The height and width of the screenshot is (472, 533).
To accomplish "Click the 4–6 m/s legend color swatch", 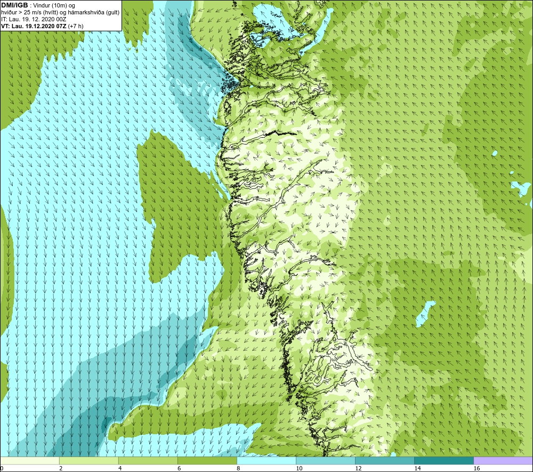I will [x=148, y=460].
